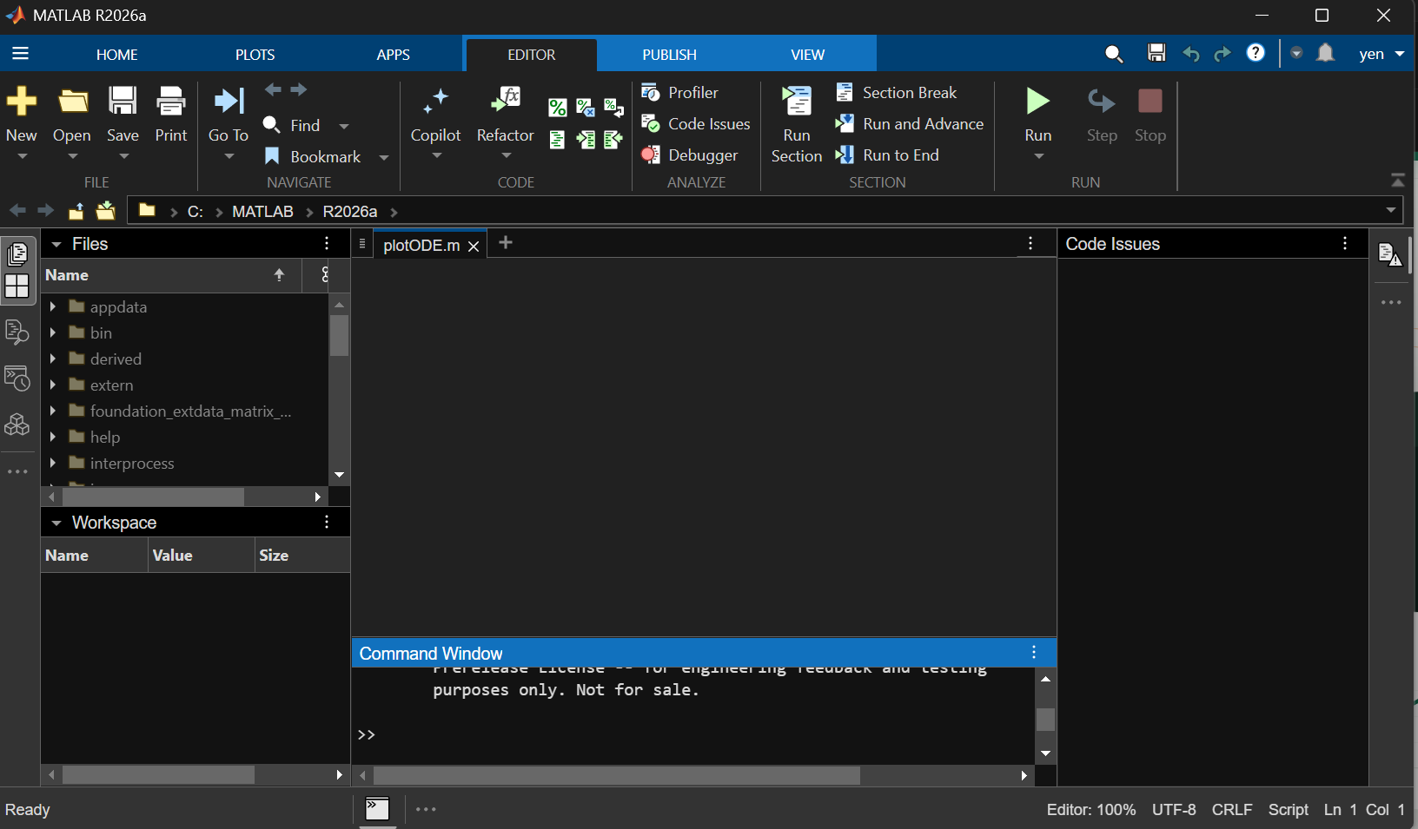Open the yen user account dropdown

coord(1382,54)
